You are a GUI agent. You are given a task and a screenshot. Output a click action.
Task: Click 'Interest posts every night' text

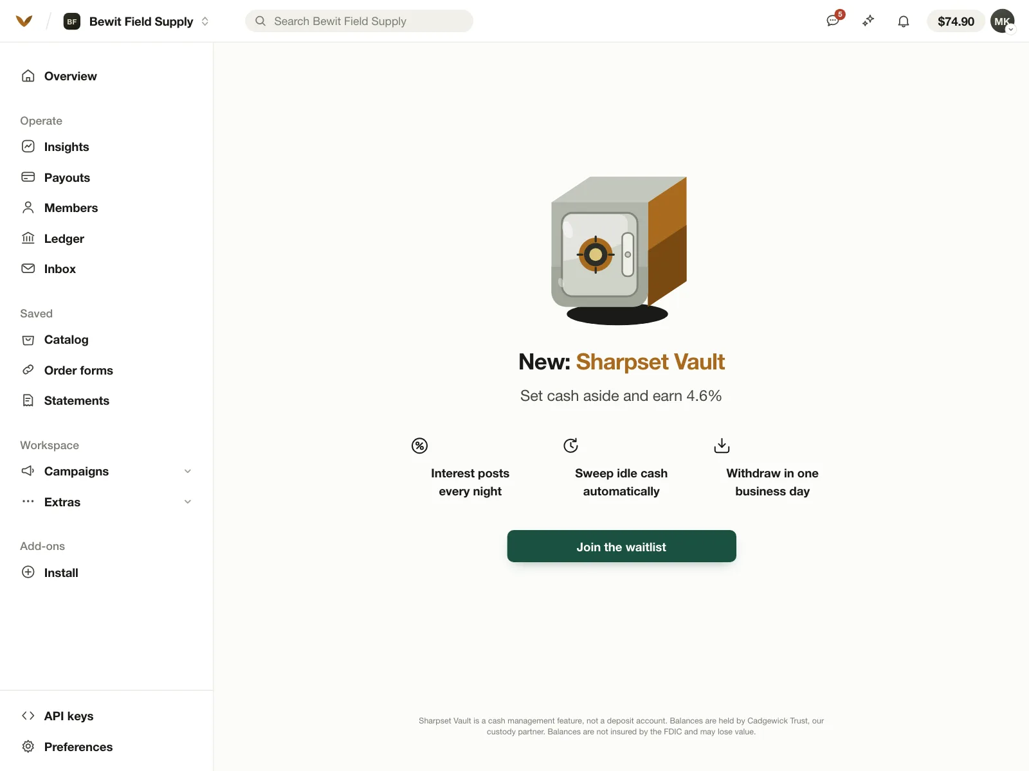470,482
